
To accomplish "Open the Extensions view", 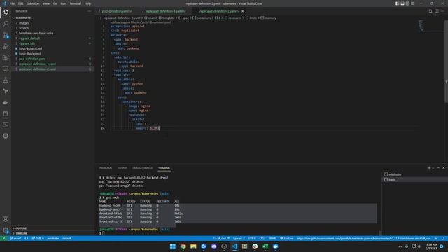I will [x=6, y=57].
